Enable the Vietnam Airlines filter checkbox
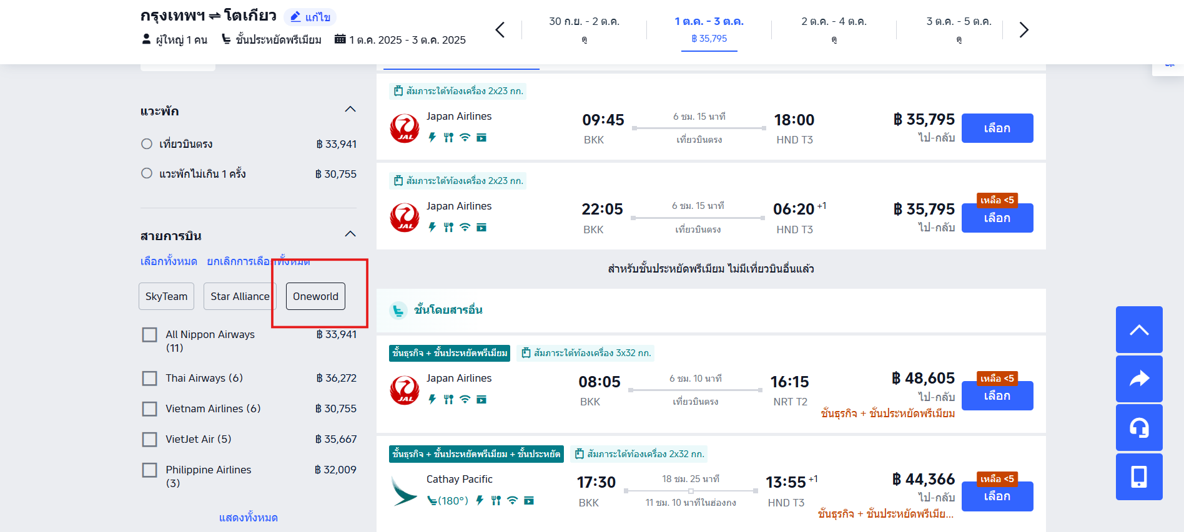The height and width of the screenshot is (532, 1184). tap(150, 409)
